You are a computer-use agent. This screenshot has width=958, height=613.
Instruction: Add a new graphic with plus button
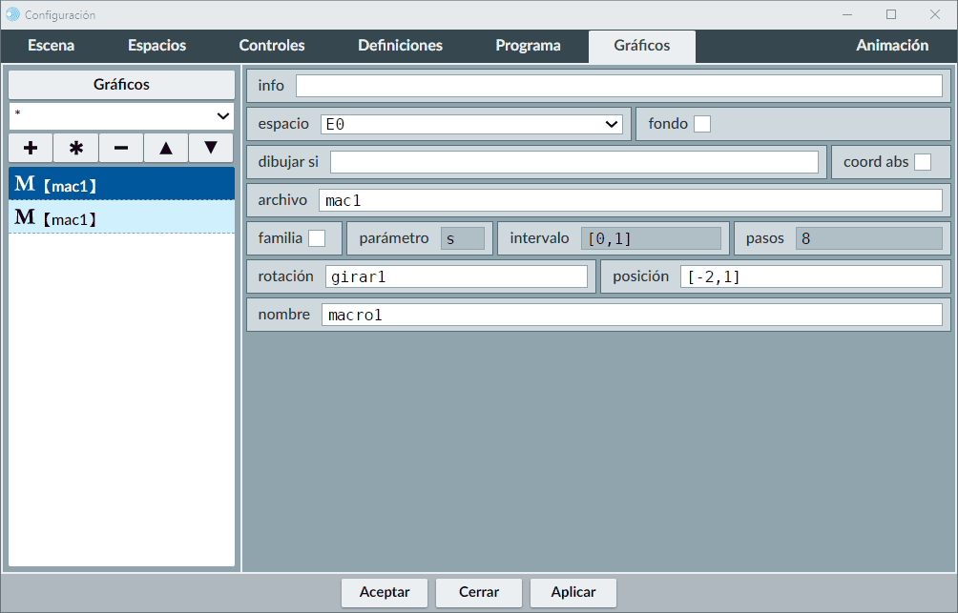click(31, 148)
